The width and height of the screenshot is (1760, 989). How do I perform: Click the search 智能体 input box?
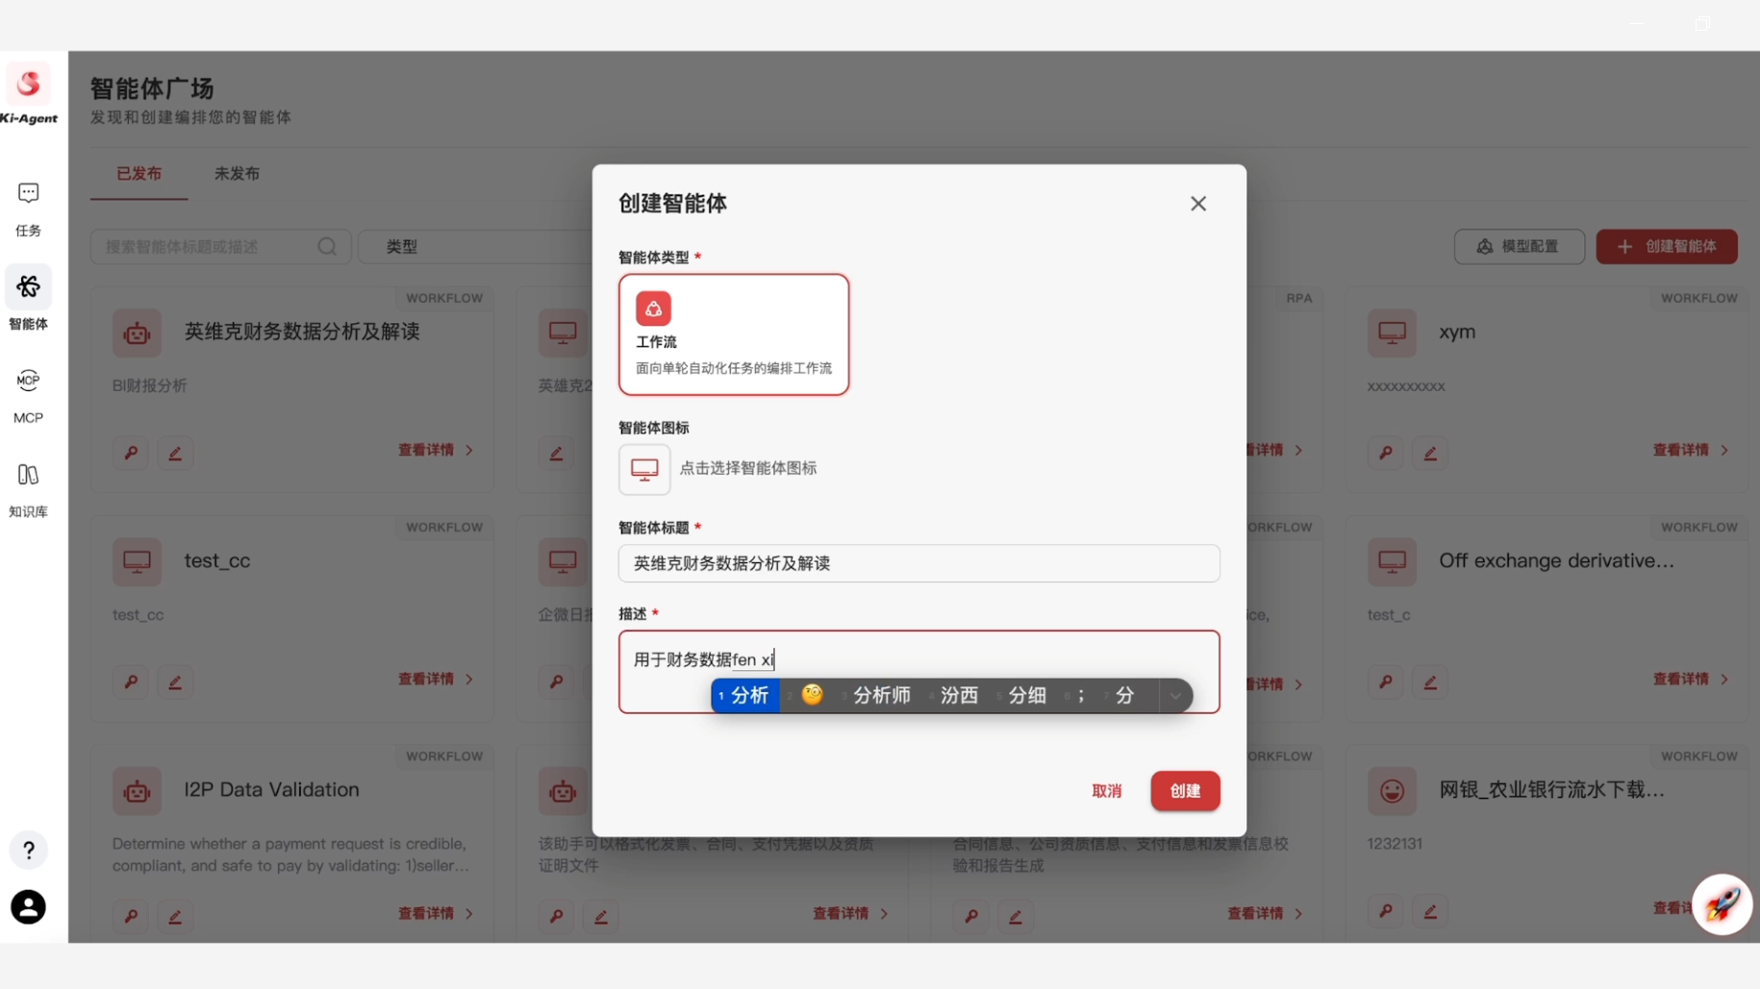click(x=220, y=247)
